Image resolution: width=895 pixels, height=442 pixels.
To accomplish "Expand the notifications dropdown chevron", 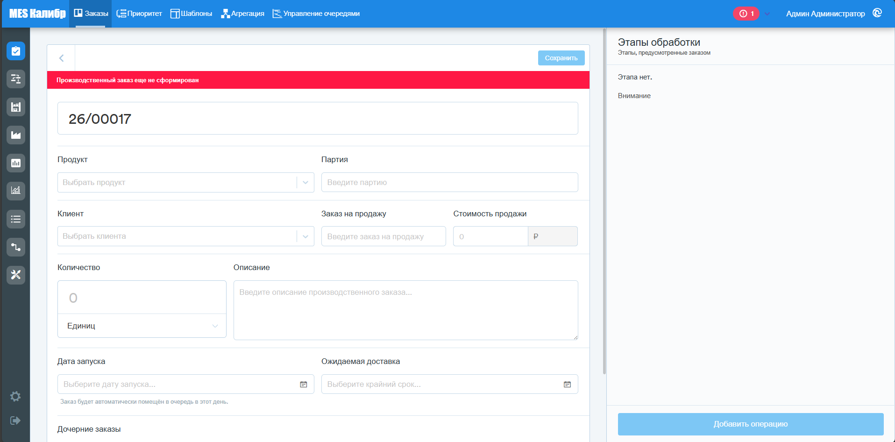I will coord(767,14).
